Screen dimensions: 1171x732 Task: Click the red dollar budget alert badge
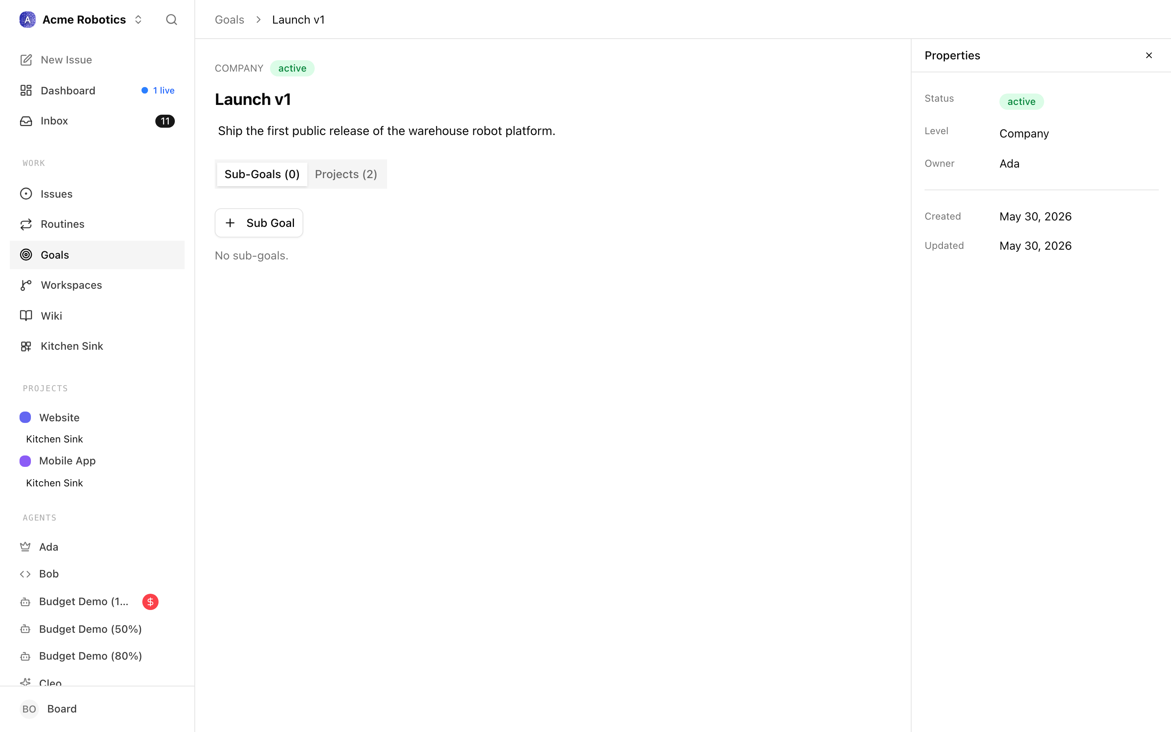pos(150,601)
